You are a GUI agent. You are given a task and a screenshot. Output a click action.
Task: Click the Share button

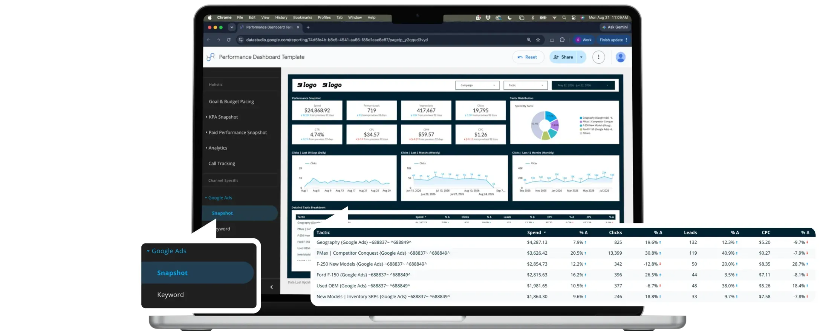(x=563, y=57)
